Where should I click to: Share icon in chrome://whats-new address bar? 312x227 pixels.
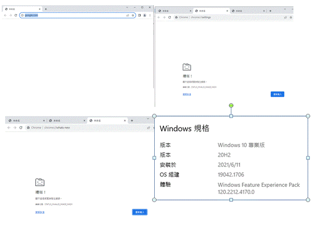pyautogui.click(x=149, y=128)
